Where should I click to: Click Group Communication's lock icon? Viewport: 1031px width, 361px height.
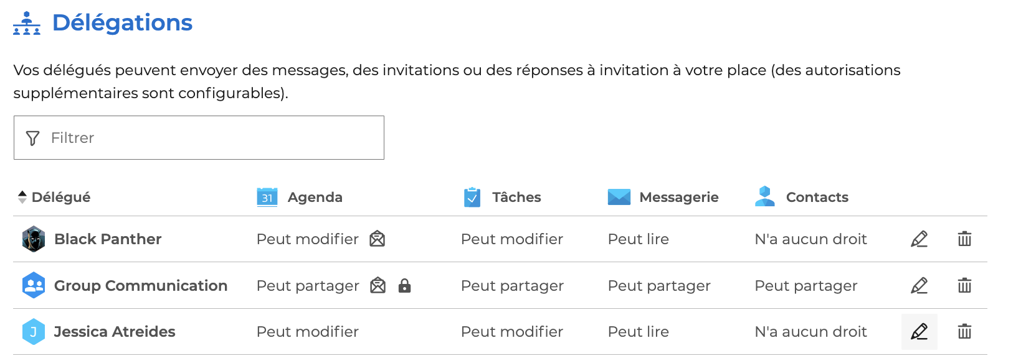coord(404,286)
